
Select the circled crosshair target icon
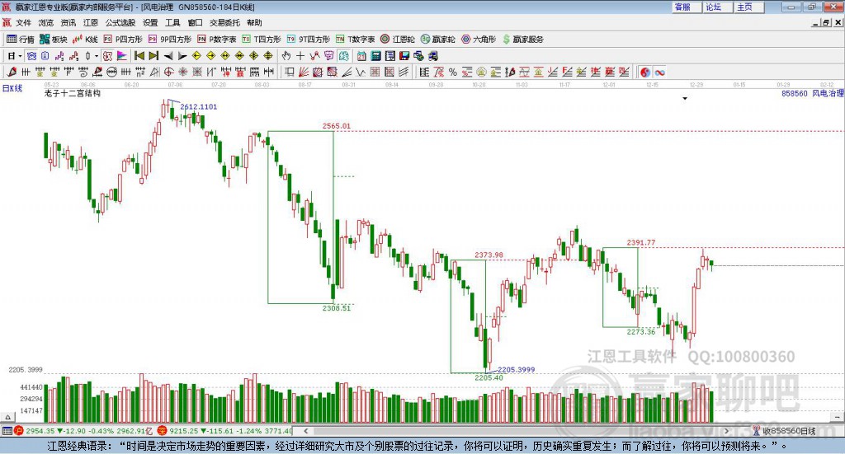coord(168,72)
